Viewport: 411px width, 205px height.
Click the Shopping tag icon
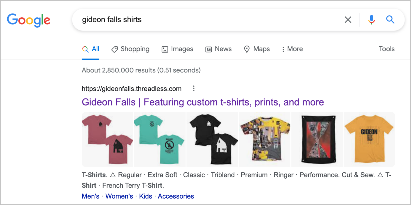coord(114,49)
